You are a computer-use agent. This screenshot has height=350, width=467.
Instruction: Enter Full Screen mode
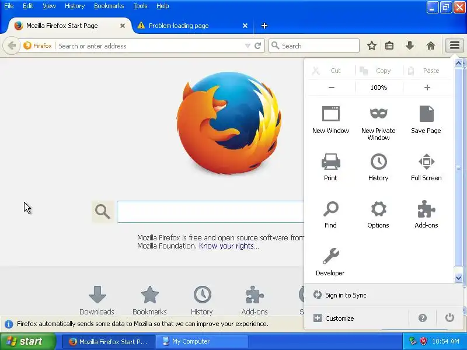[426, 167]
